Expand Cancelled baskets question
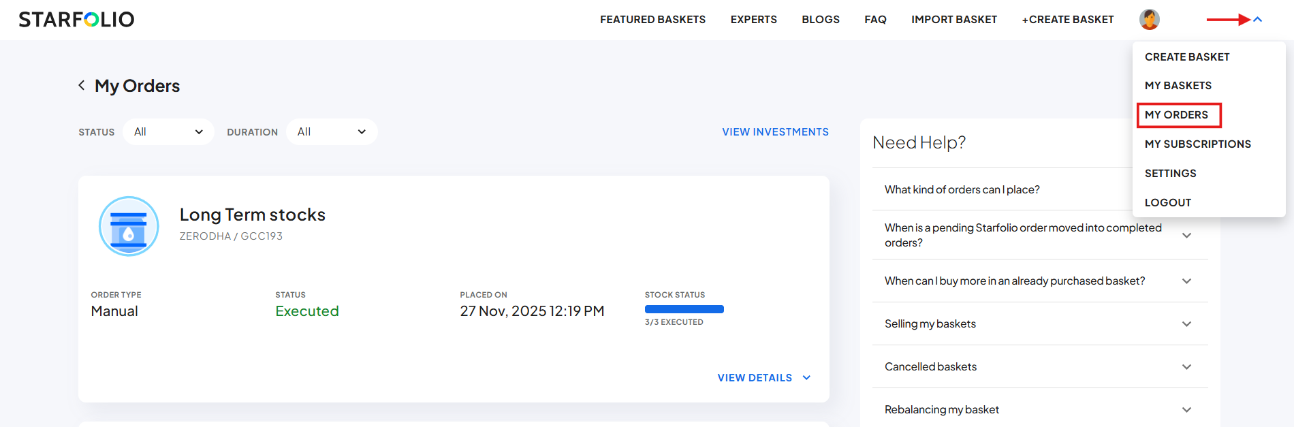The image size is (1294, 427). 1186,367
